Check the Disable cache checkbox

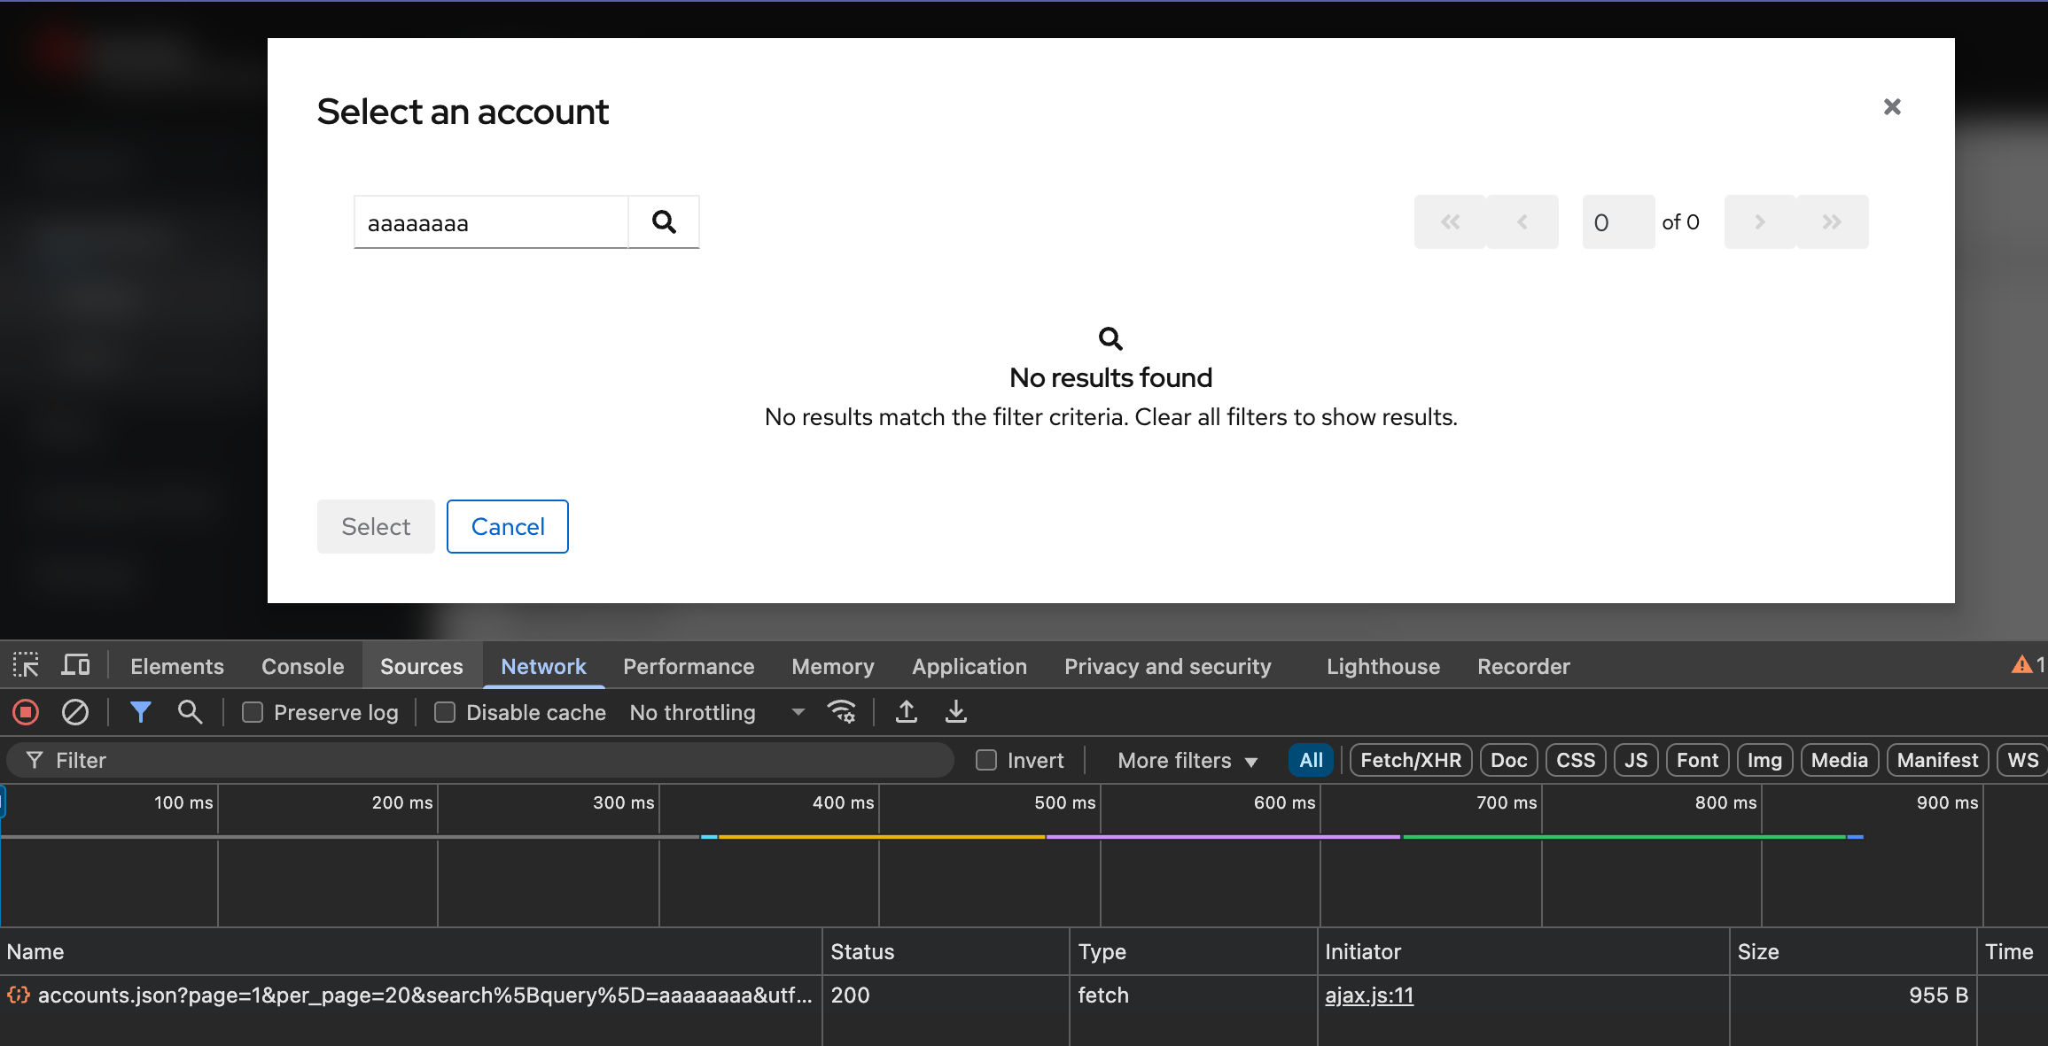445,712
